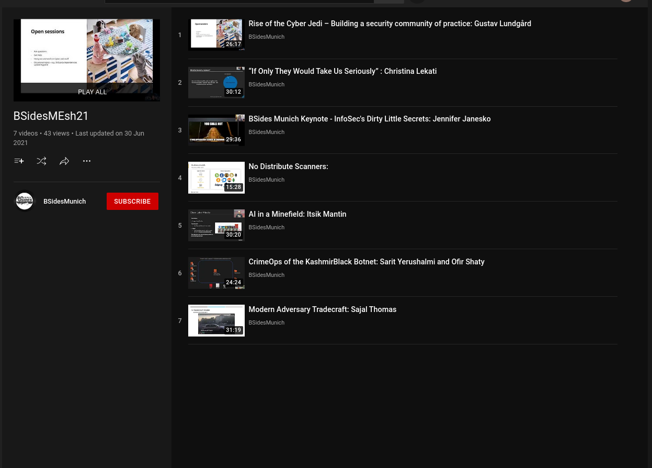The width and height of the screenshot is (652, 468).
Task: Shuffle the BSidesMEsh21 playlist
Action: [41, 161]
